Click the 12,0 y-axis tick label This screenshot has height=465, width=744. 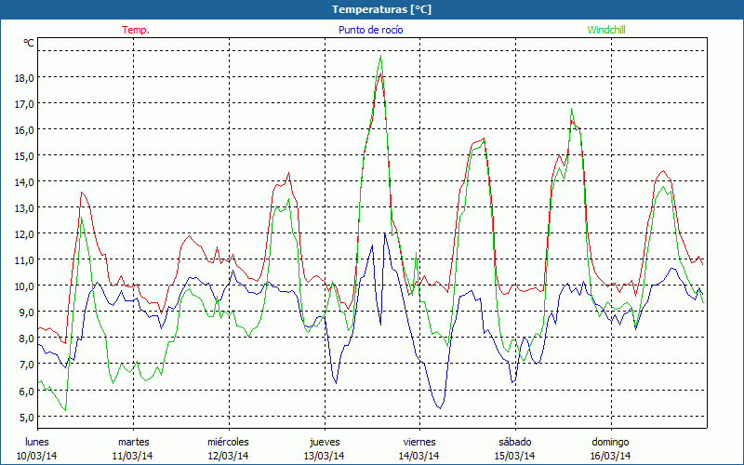tap(23, 233)
